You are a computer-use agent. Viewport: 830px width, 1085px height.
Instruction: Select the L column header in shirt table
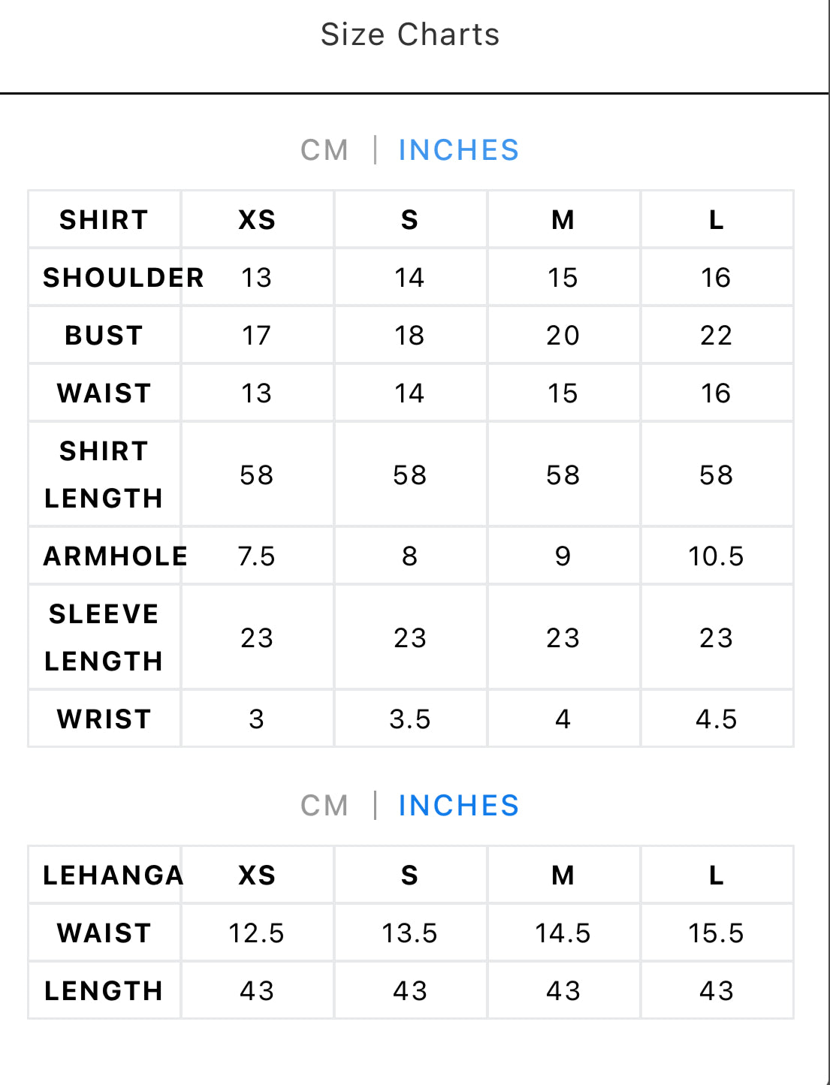click(717, 220)
